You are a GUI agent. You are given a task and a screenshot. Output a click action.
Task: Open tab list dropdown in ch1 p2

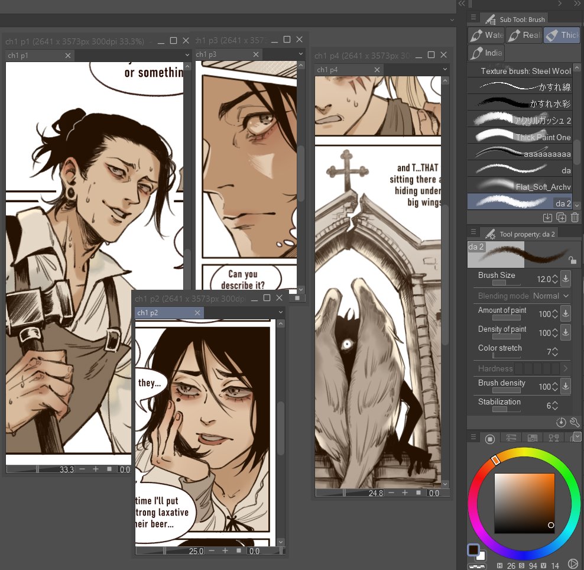(x=280, y=312)
